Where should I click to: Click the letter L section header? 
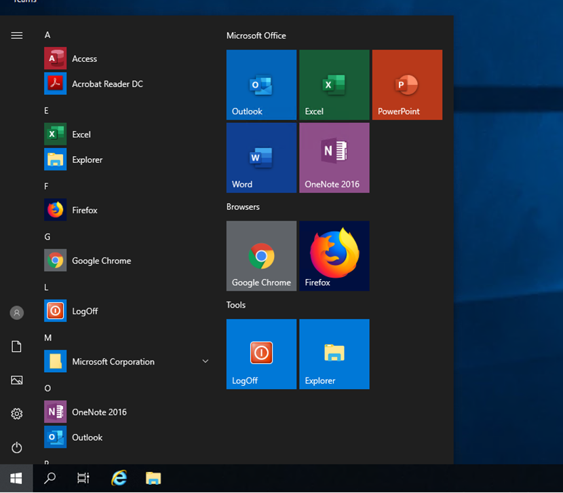pos(46,287)
